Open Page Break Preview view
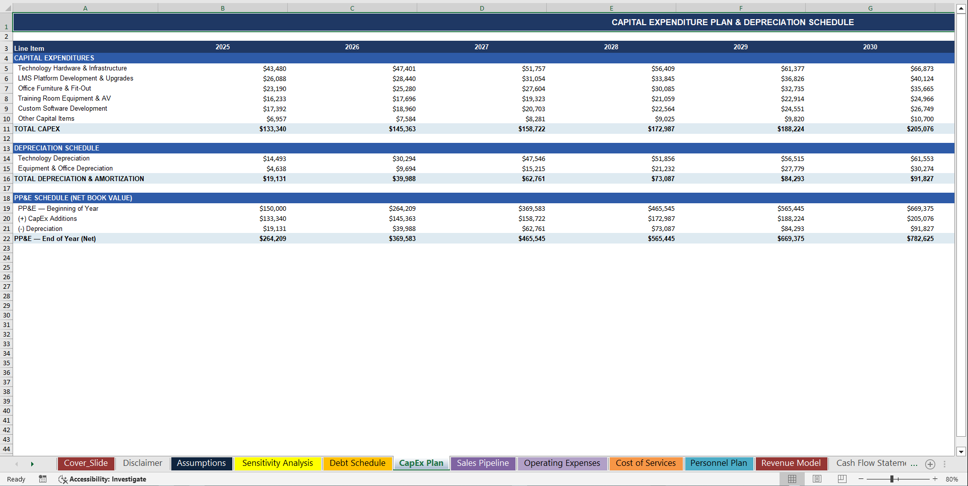 [841, 478]
